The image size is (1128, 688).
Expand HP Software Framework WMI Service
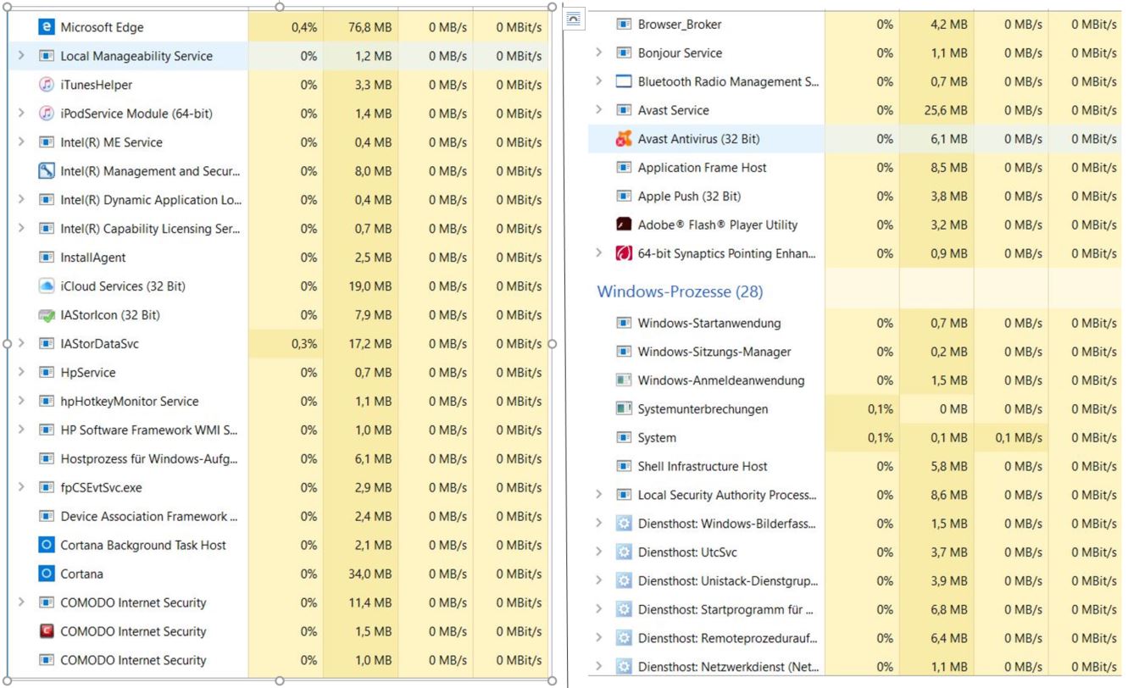[20, 430]
